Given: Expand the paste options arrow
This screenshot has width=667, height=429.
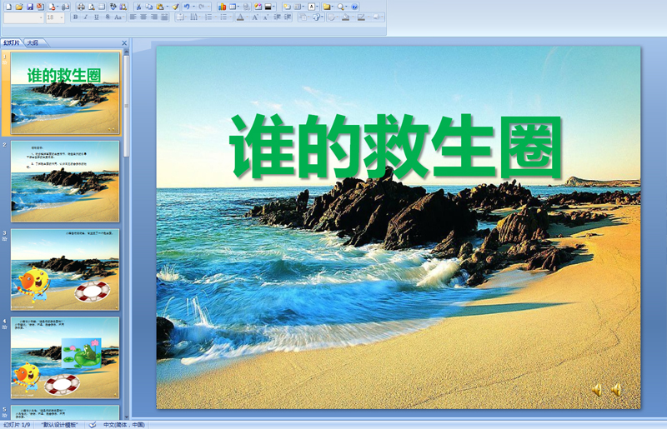Looking at the screenshot, I should click(x=168, y=7).
